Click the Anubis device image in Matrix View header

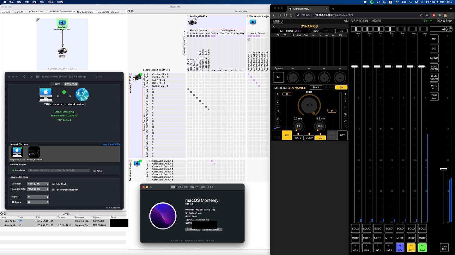[x=192, y=22]
